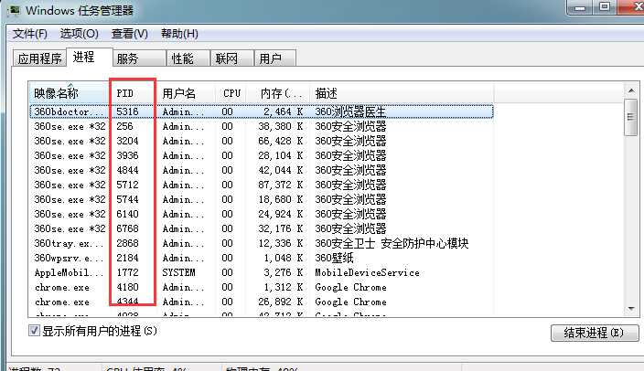Select 360se.exe row with PID 4844

pyautogui.click(x=262, y=170)
